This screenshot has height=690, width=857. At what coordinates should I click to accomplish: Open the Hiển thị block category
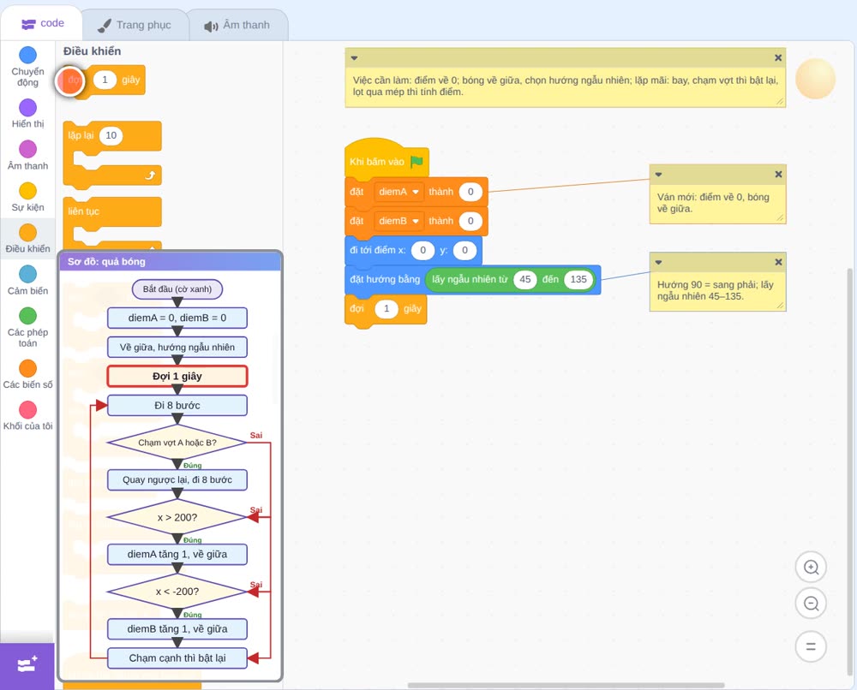27,114
